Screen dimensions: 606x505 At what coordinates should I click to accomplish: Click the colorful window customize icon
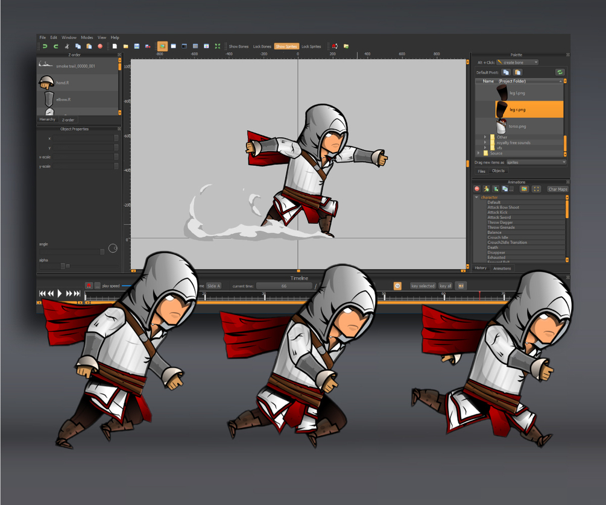pyautogui.click(x=206, y=46)
